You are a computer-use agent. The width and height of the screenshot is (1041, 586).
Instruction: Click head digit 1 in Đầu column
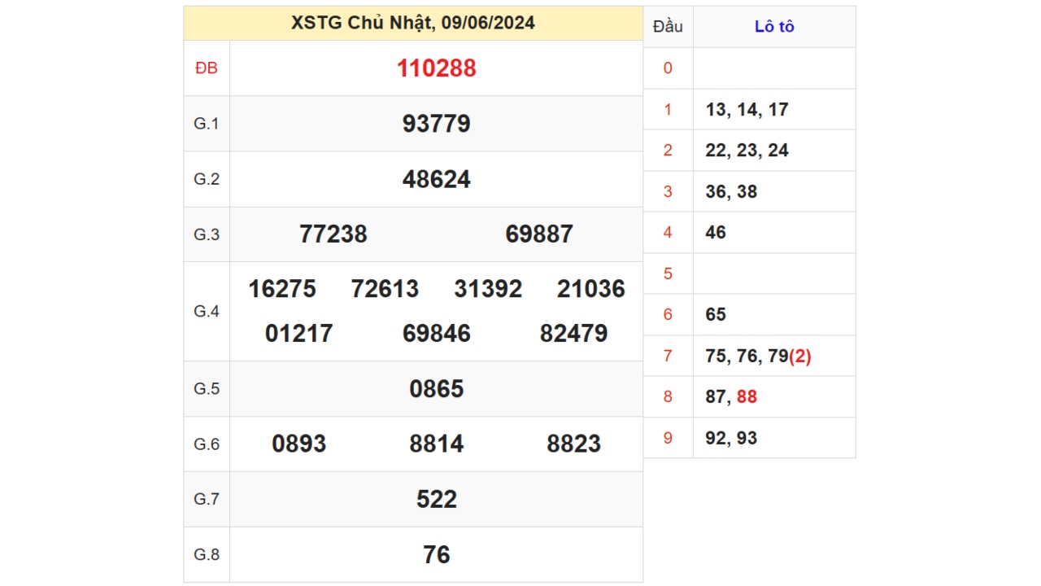click(668, 110)
